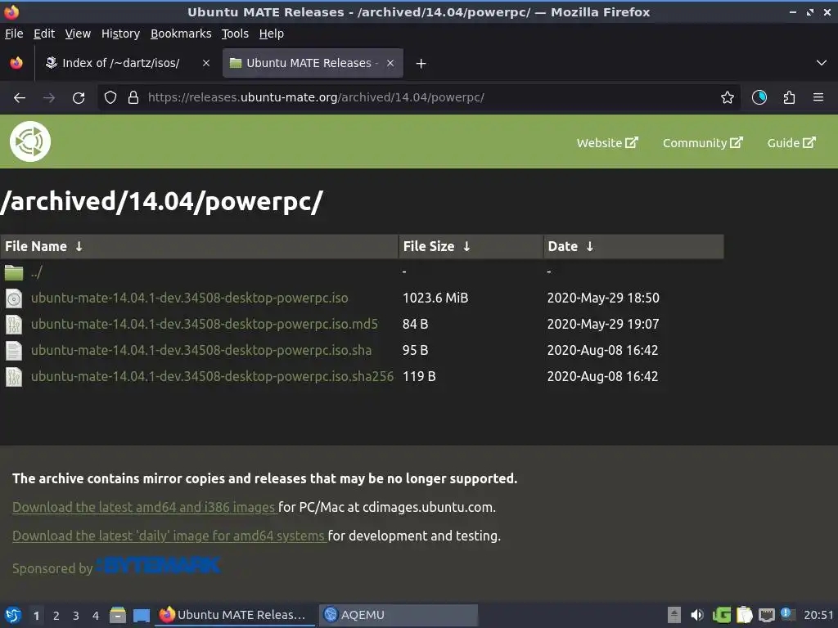838x628 pixels.
Task: Open the file manager taskbar launcher
Action: [x=118, y=615]
